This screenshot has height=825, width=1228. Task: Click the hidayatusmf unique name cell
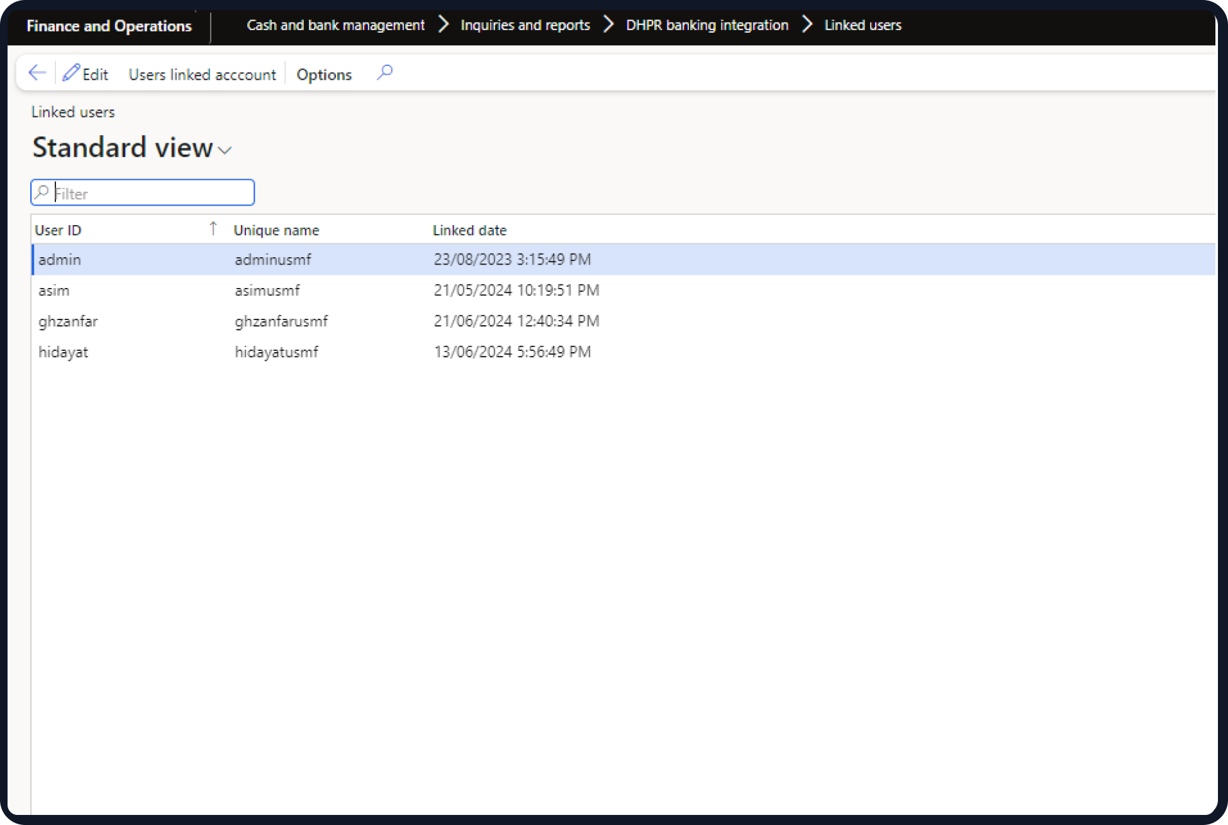276,352
